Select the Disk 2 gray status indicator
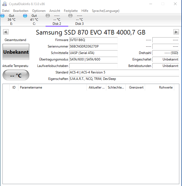Image resolution: width=182 pixels, height=186 pixels. (x=48, y=16)
